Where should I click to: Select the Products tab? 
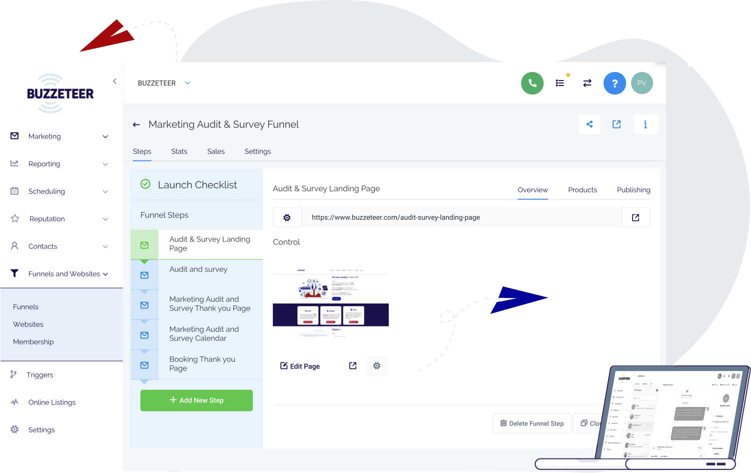pyautogui.click(x=583, y=190)
